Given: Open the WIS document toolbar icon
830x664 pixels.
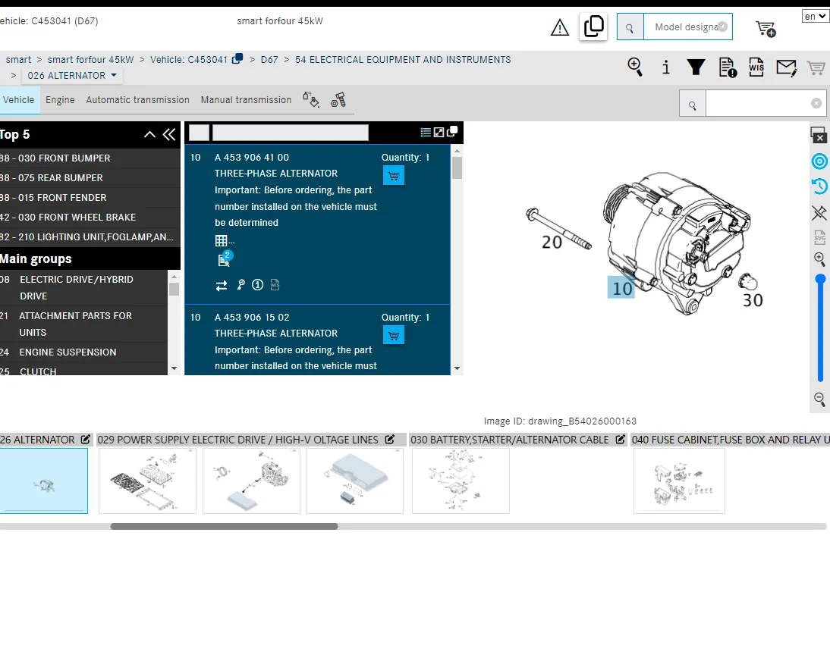Looking at the screenshot, I should click(756, 67).
